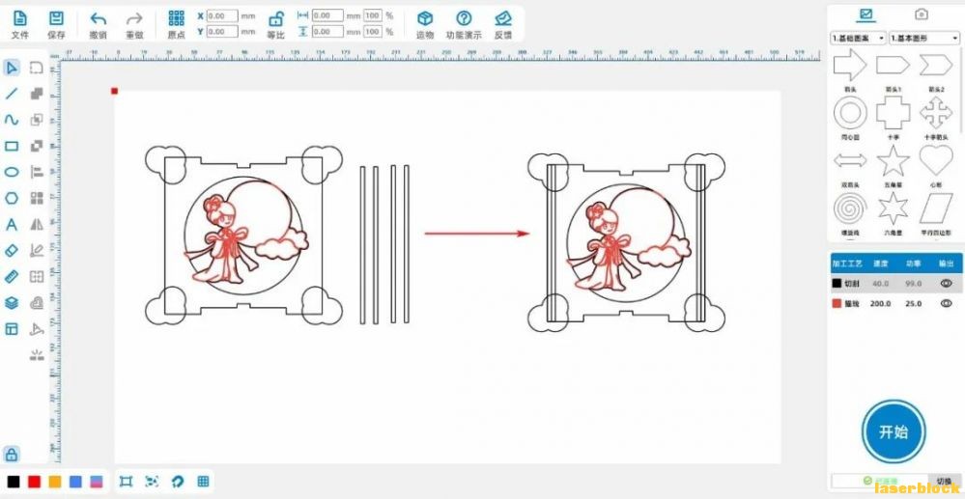Click the mirror flip icon
The width and height of the screenshot is (965, 499).
pos(37,225)
